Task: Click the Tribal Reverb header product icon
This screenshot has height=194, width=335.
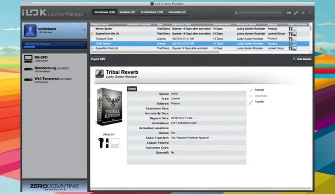Action: 99,74
